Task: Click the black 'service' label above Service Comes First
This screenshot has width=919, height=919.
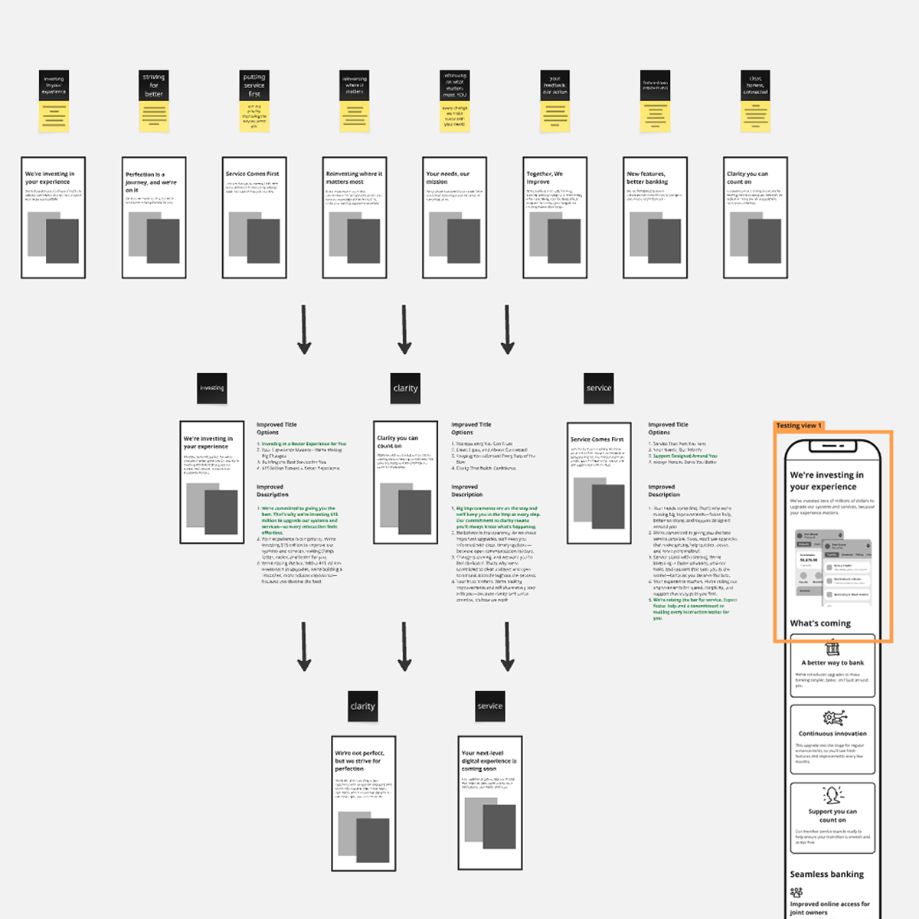Action: [599, 388]
